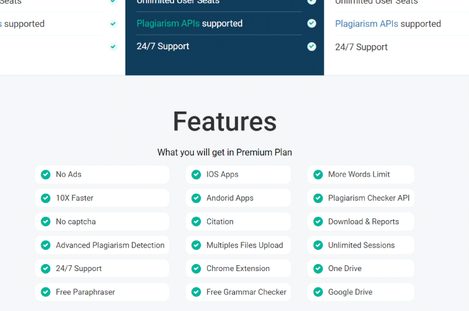Click the checkmark icon beside Chrome Extension

[x=196, y=269]
